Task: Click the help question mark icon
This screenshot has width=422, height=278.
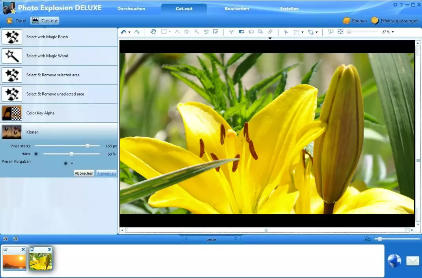Action: coord(401,5)
